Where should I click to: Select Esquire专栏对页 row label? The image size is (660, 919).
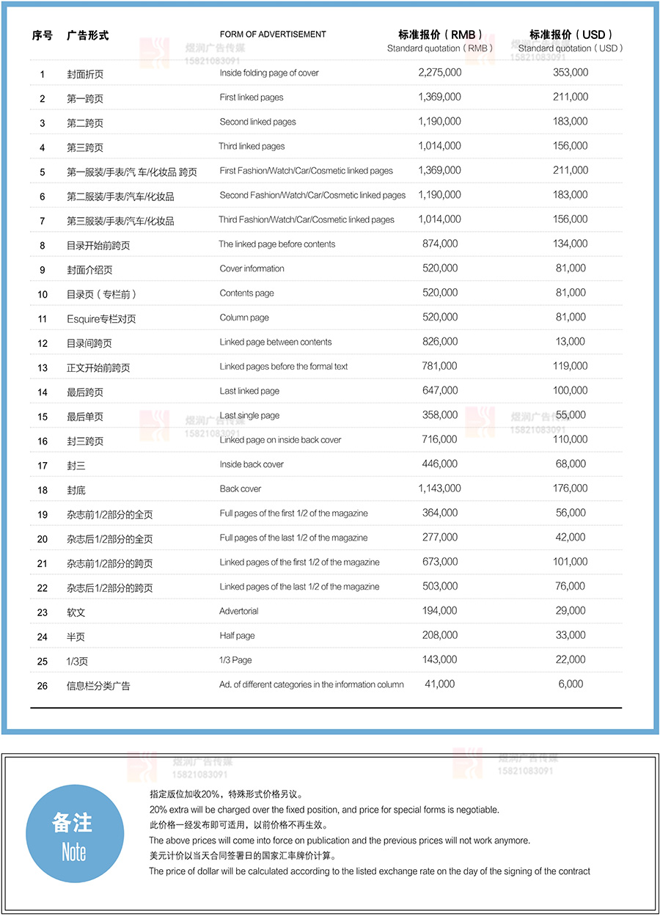click(101, 319)
